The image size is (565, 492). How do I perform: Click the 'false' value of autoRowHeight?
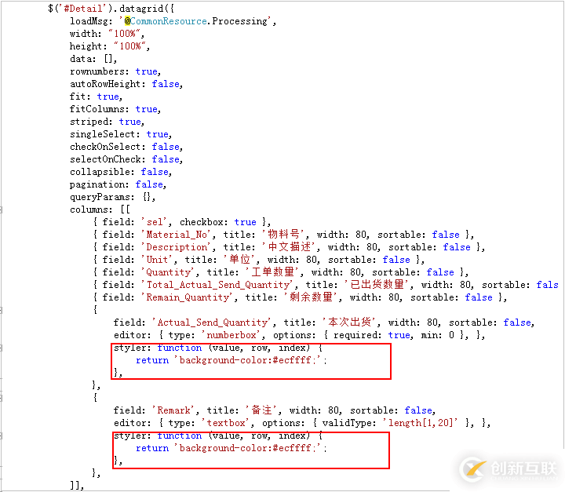tap(166, 84)
